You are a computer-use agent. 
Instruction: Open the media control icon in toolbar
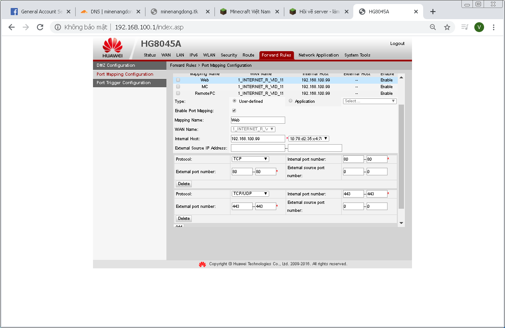(x=465, y=27)
